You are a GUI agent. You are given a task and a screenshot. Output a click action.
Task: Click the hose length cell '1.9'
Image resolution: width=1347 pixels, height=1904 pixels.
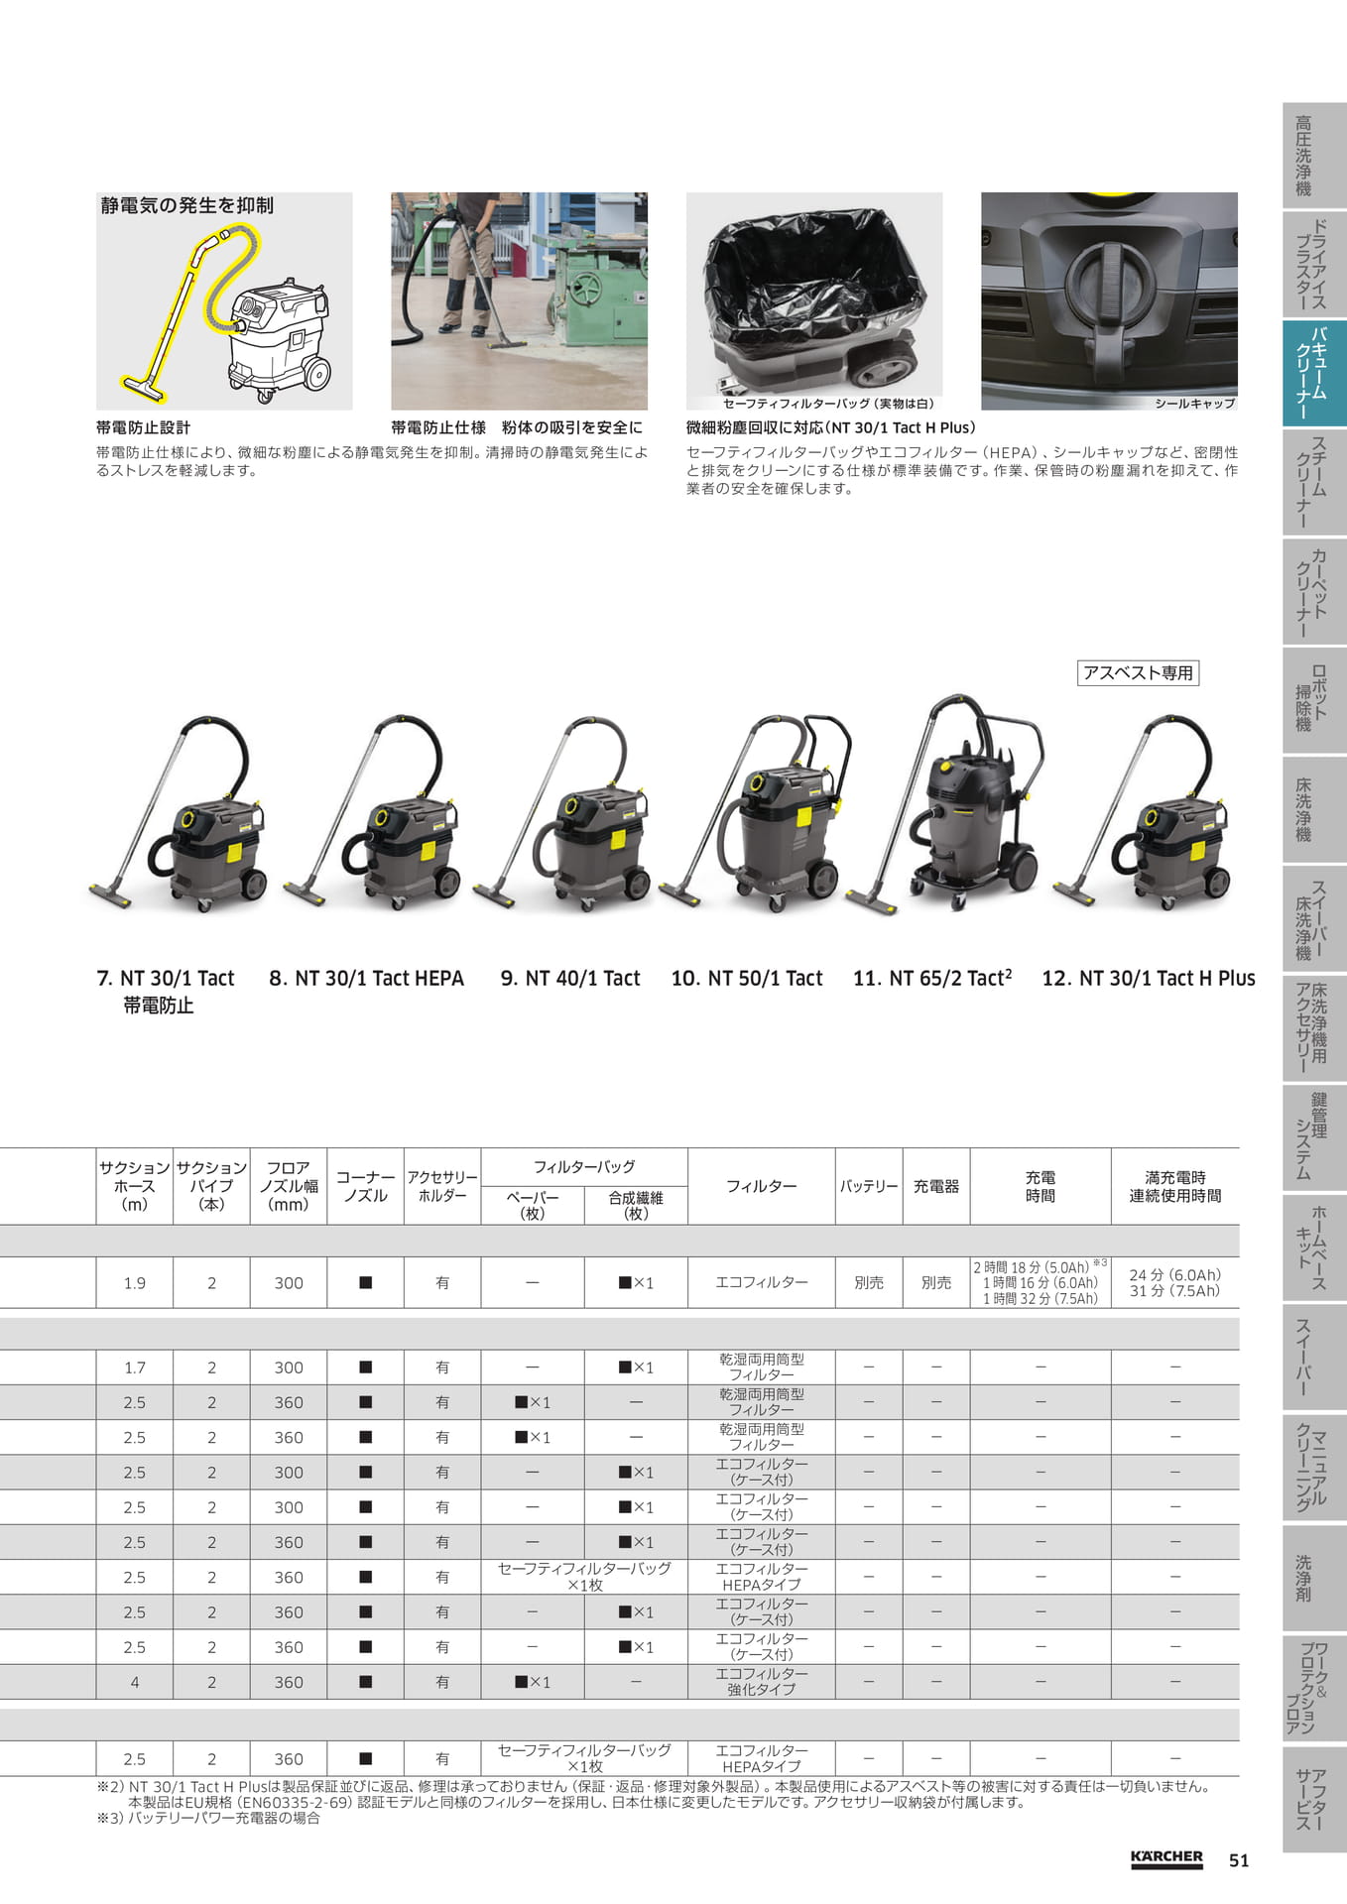pos(135,1283)
